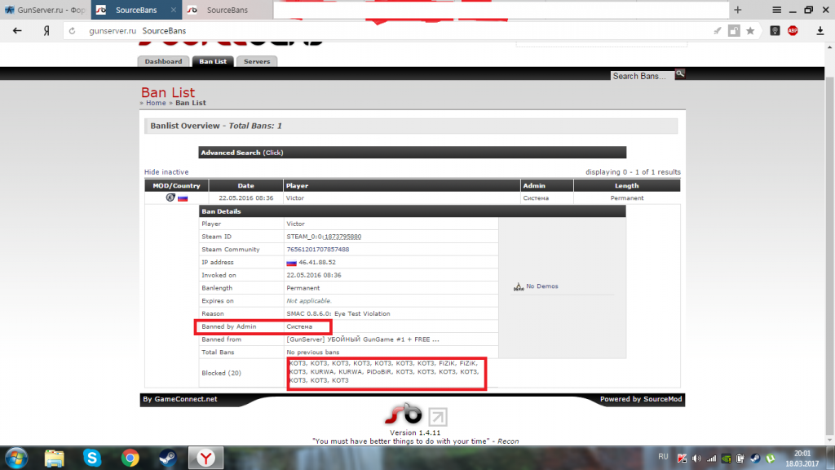Launch Skype from the taskbar

click(91, 457)
